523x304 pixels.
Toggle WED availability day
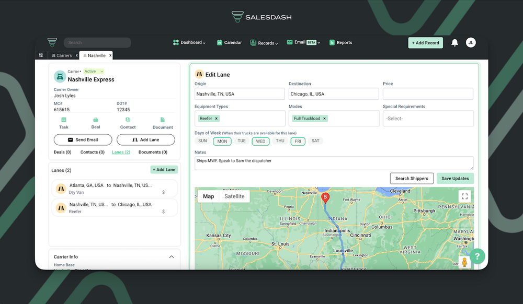[x=260, y=142]
